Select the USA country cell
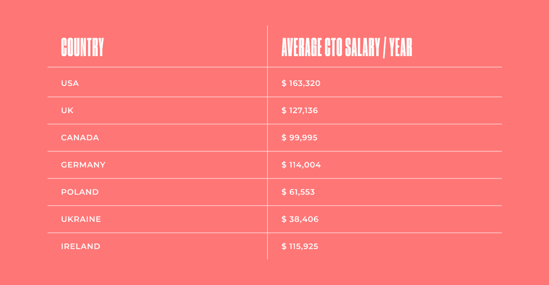549x285 pixels. click(70, 83)
